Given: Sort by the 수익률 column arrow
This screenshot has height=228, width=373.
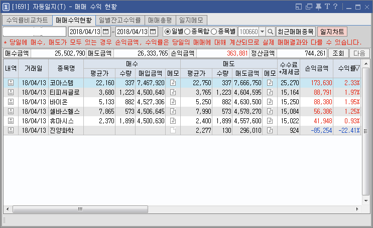Looking at the screenshot, I should click(x=357, y=68).
